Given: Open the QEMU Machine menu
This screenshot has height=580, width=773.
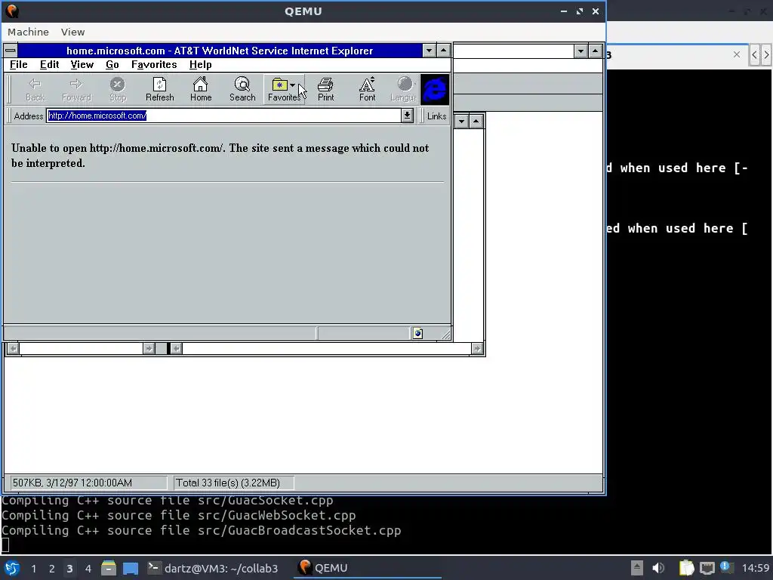Looking at the screenshot, I should click(x=28, y=32).
